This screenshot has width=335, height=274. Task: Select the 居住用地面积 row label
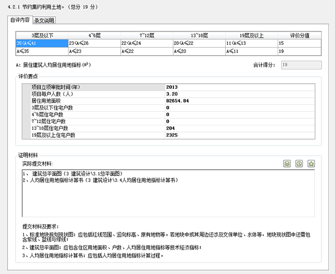(98, 101)
